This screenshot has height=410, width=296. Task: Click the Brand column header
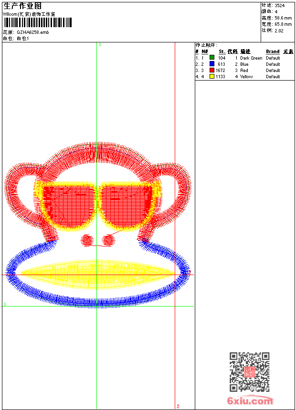point(273,51)
